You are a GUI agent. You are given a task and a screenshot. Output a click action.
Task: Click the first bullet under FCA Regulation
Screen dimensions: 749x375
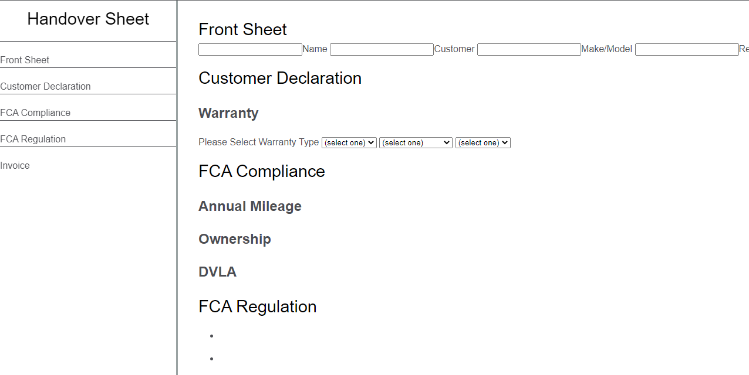(211, 335)
